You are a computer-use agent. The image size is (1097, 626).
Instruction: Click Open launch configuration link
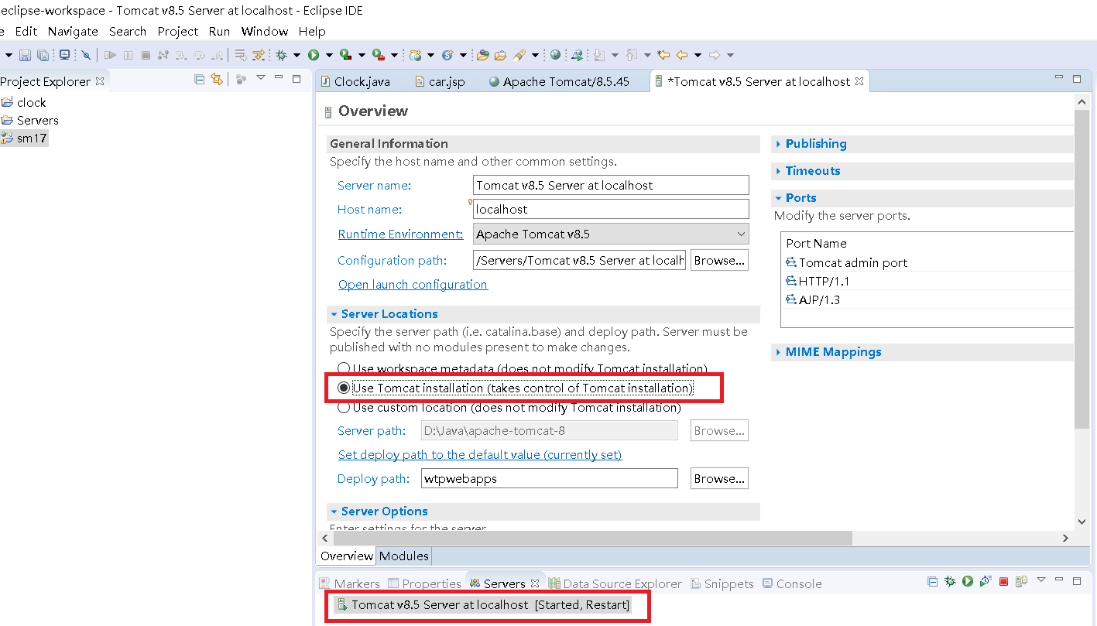pos(413,285)
